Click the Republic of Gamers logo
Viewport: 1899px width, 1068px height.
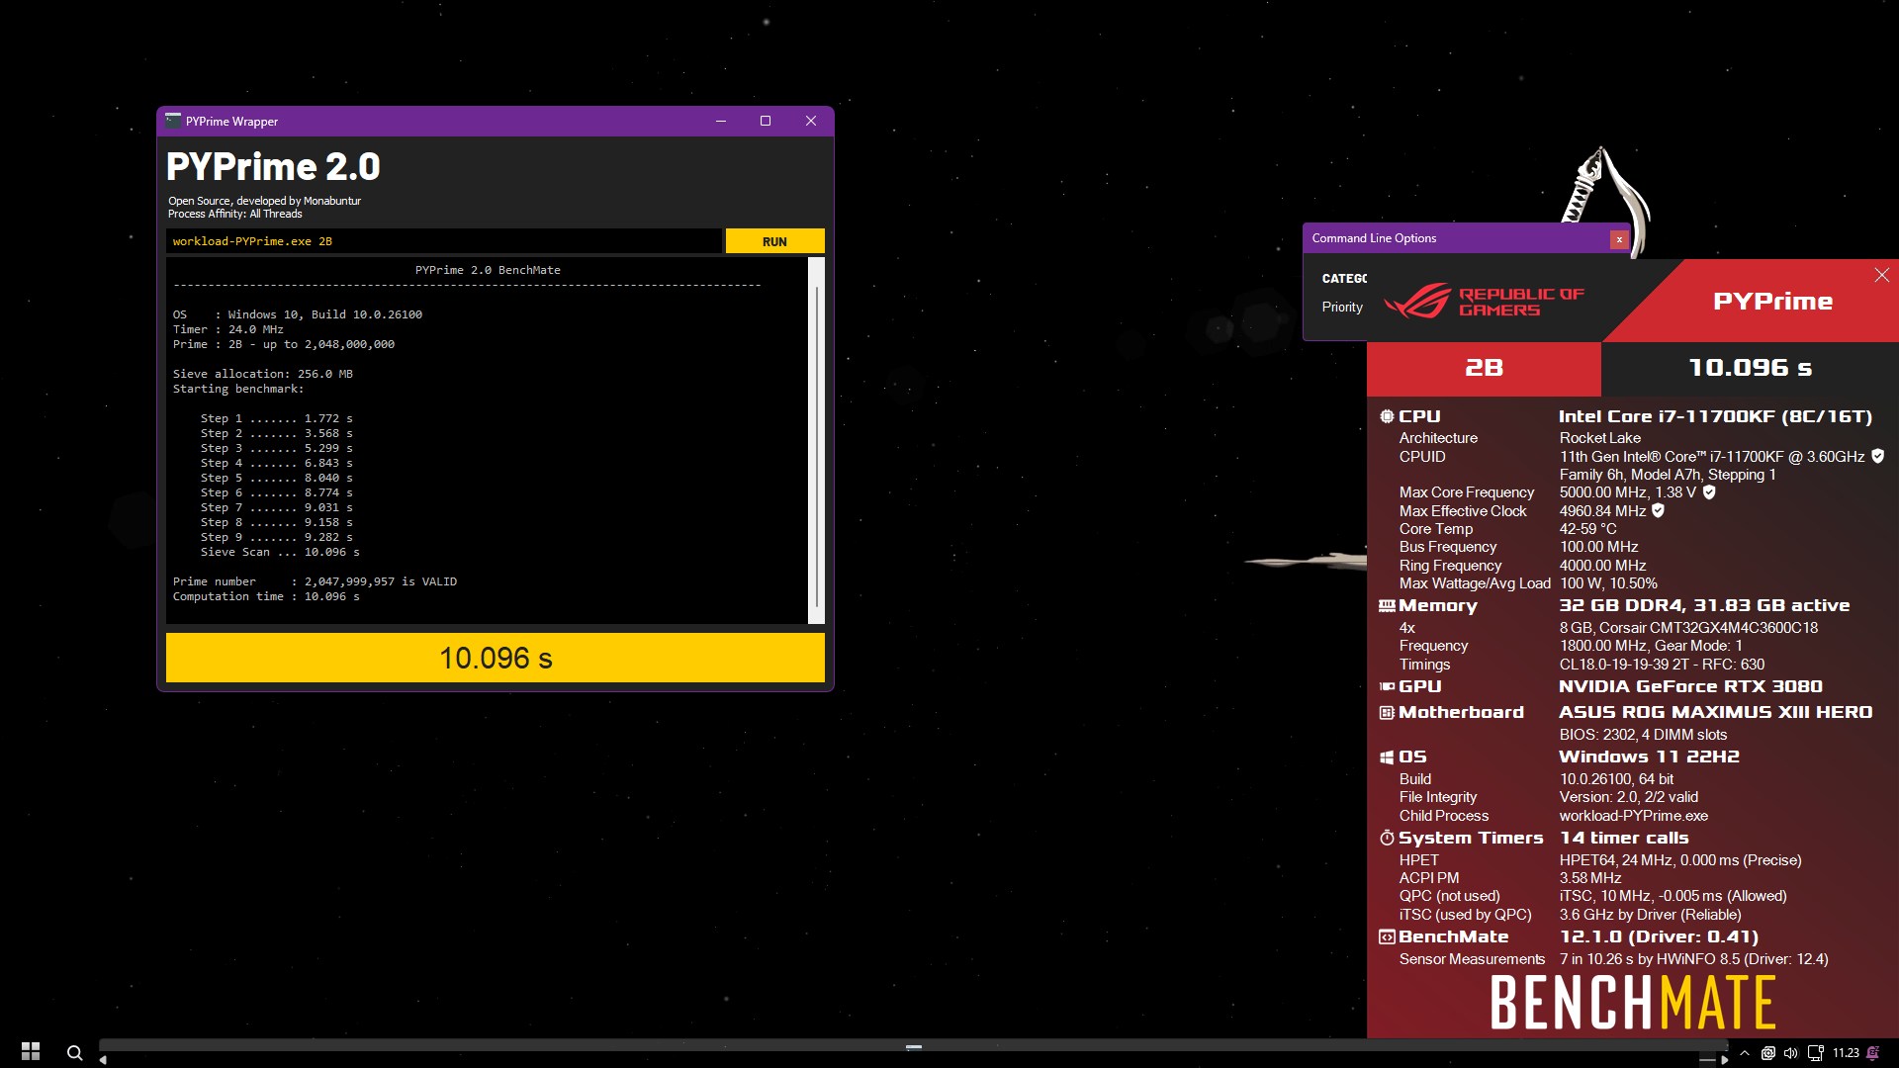(1484, 302)
